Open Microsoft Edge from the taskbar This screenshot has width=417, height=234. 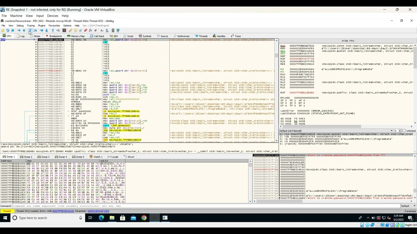click(101, 218)
